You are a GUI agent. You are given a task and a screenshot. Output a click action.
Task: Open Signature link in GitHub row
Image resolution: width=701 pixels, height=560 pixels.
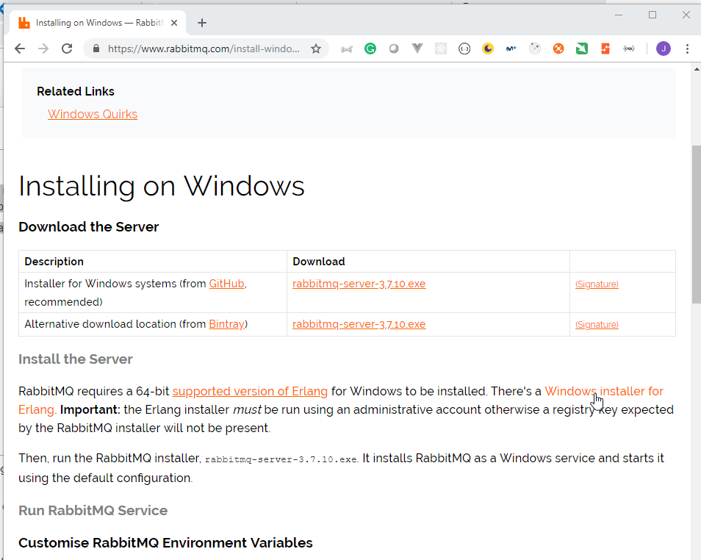pyautogui.click(x=597, y=284)
